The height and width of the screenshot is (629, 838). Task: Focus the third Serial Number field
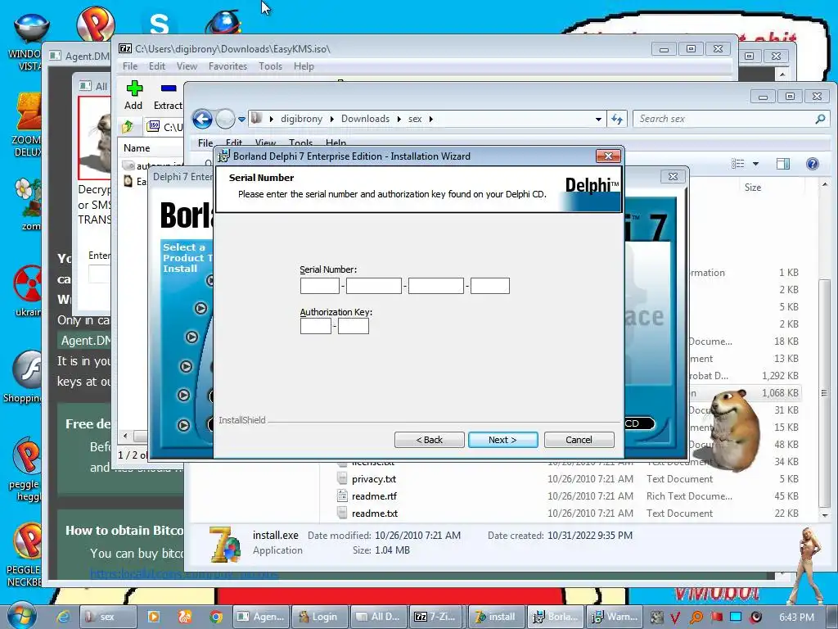click(435, 286)
